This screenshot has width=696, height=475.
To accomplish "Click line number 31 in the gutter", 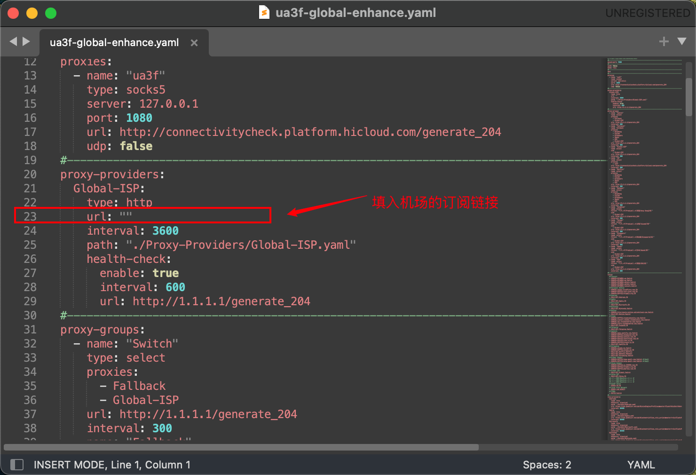I will (30, 330).
